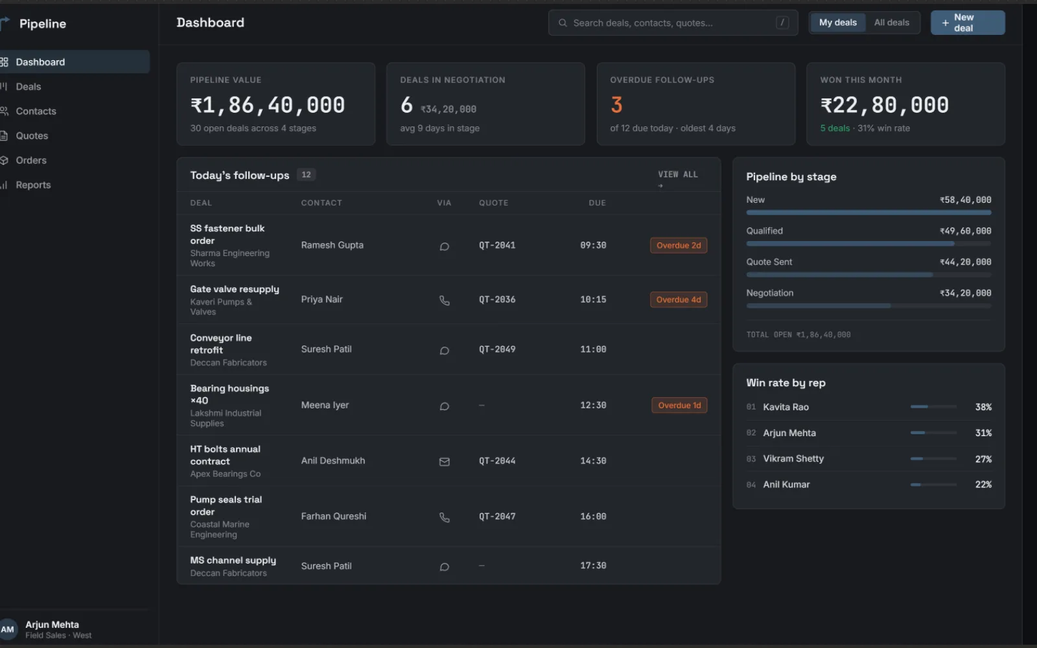The width and height of the screenshot is (1037, 648).
Task: Switch to All deals view
Action: tap(891, 23)
